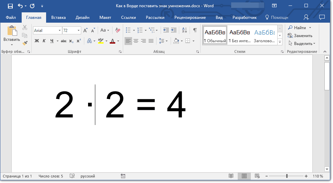
Task: Expand the Выделить dropdown
Action: [x=301, y=44]
